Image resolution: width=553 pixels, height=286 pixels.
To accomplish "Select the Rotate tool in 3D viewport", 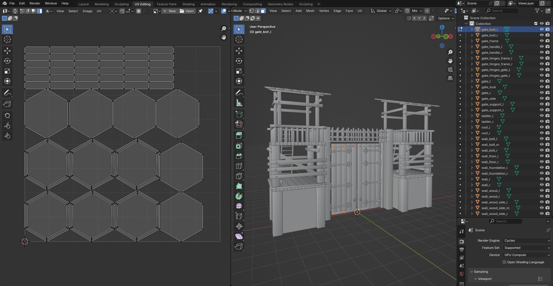I will click(239, 61).
